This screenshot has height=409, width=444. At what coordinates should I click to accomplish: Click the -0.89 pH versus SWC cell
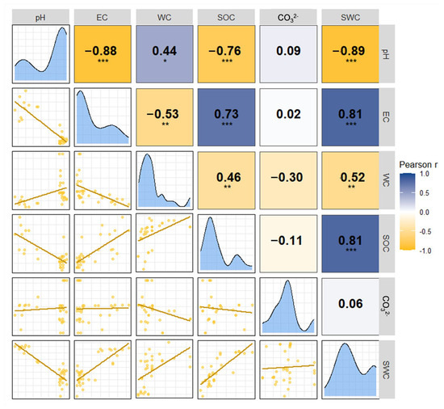[x=350, y=54]
